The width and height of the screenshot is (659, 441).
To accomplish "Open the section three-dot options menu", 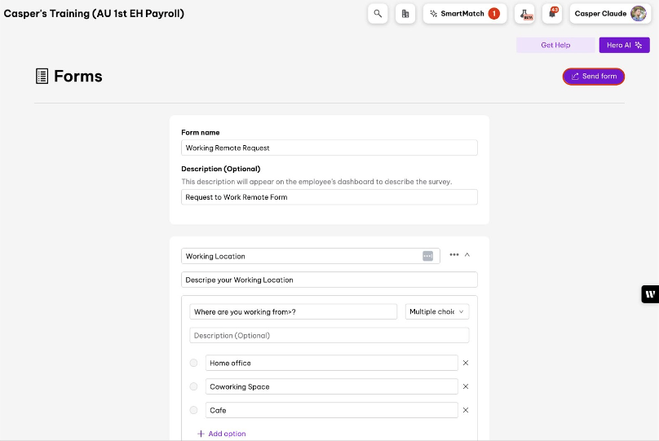I will point(454,255).
